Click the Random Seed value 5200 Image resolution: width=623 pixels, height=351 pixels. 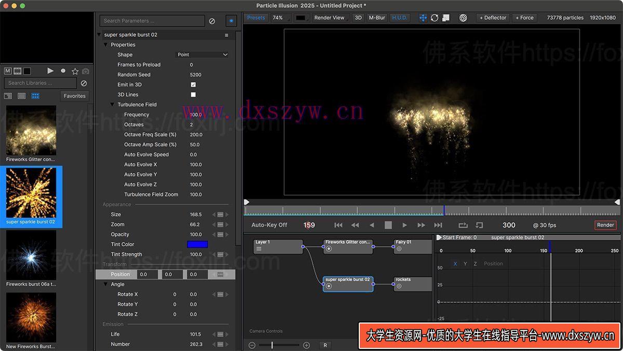tap(196, 75)
